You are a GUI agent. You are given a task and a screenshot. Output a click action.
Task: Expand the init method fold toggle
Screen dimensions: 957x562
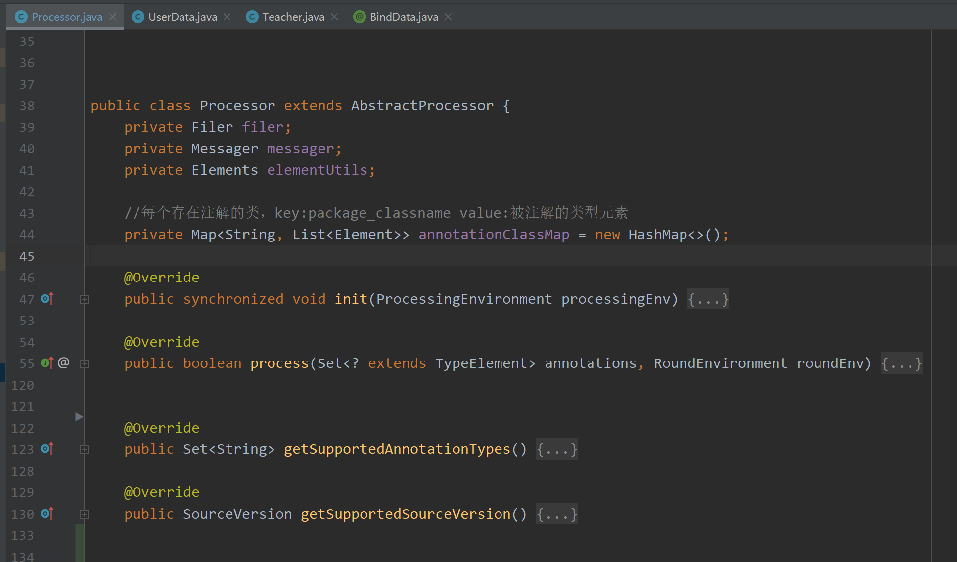pos(84,299)
